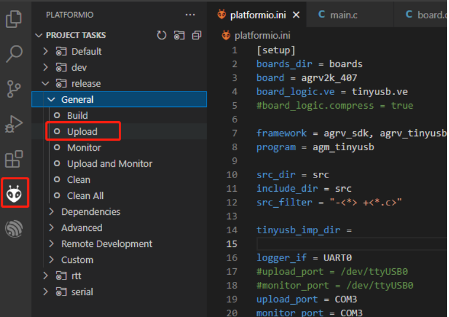Screen dimensions: 449x317
Task: Open the Explorer view in activity bar
Action: pos(14,19)
